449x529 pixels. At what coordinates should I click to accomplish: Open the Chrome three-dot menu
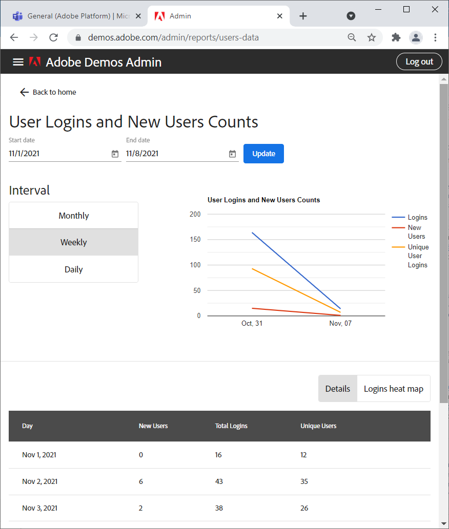[436, 37]
